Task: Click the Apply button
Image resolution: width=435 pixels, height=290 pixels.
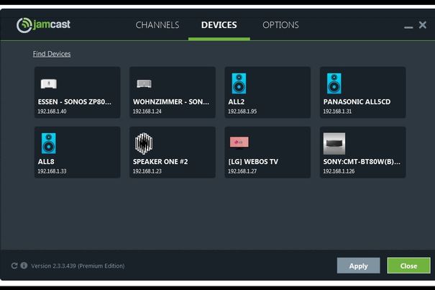Action: point(359,266)
